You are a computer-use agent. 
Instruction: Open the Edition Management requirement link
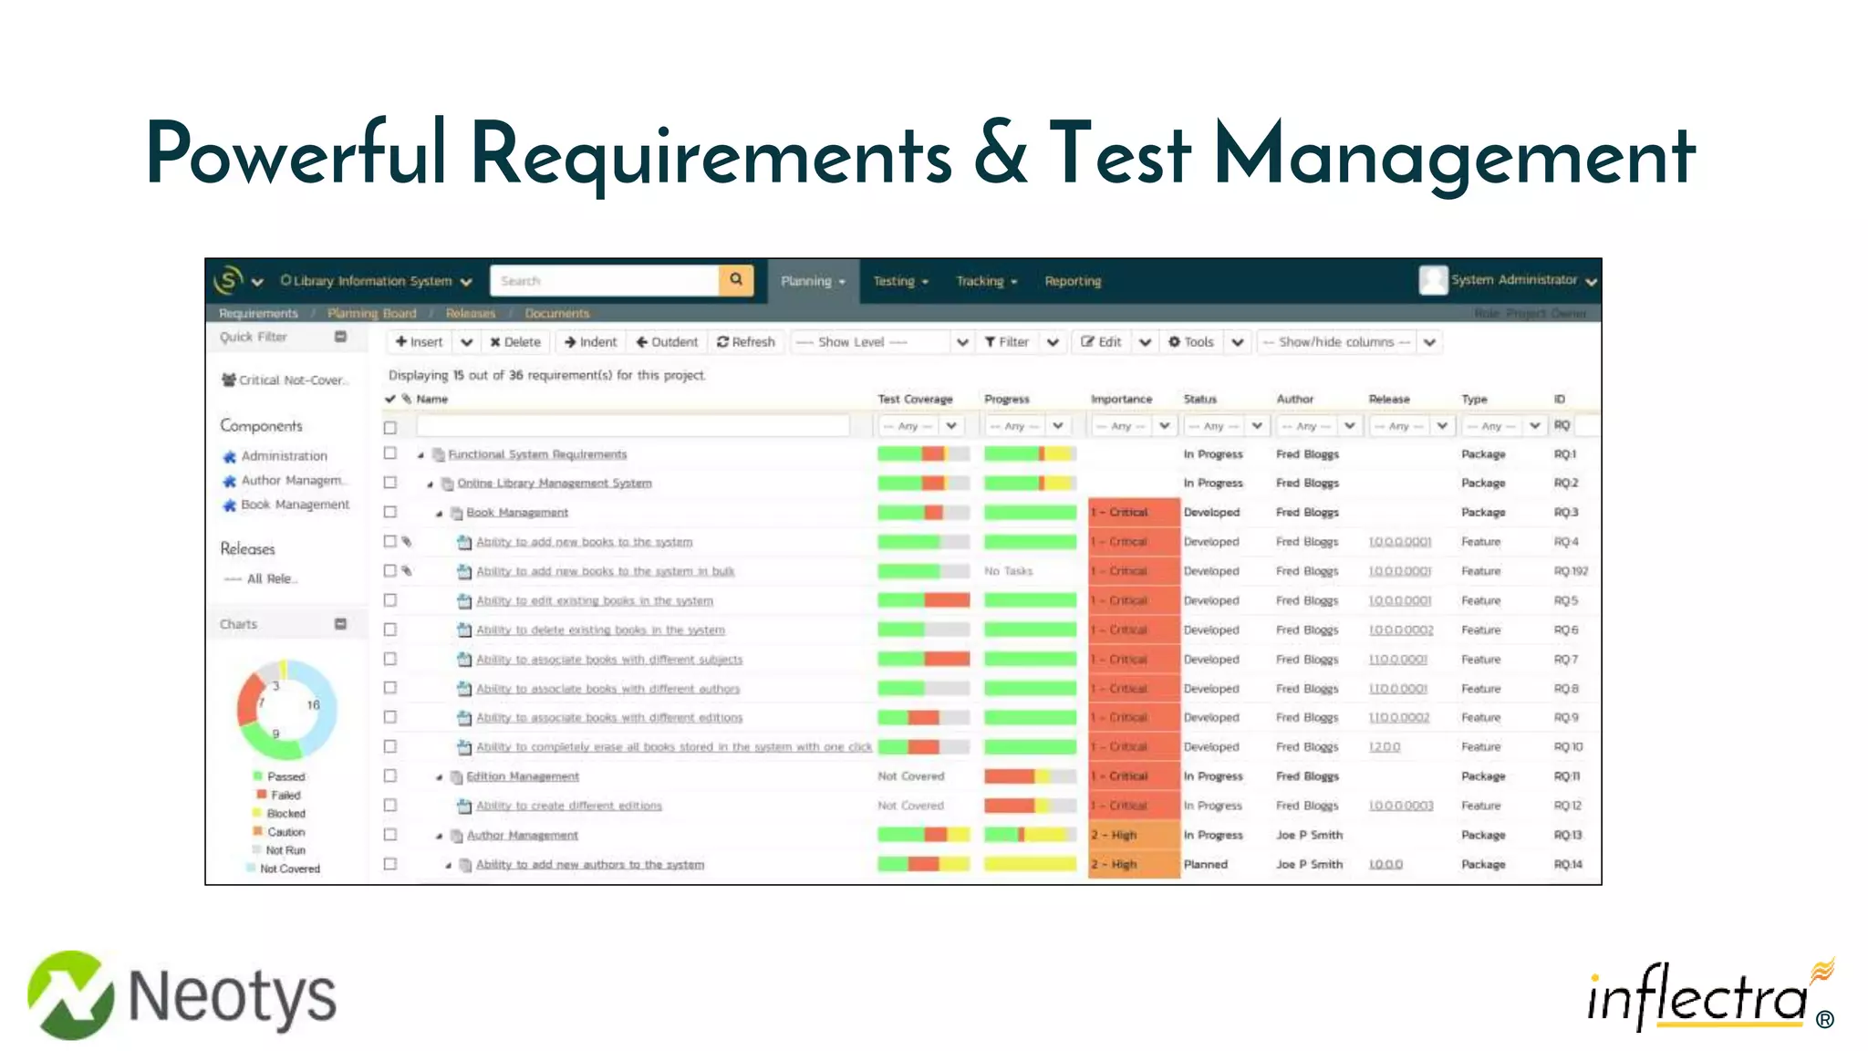click(x=523, y=776)
